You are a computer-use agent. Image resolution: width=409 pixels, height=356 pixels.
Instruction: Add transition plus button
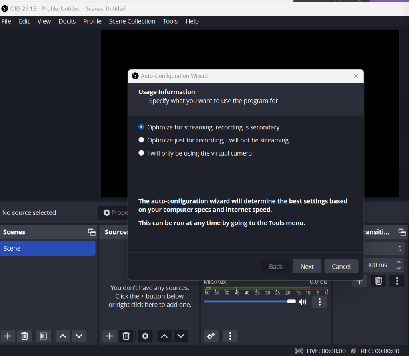(x=360, y=281)
